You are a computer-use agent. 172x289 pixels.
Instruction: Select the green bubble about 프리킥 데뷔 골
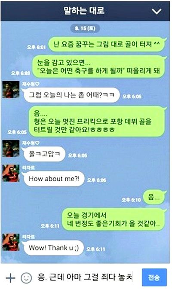pos(97,122)
